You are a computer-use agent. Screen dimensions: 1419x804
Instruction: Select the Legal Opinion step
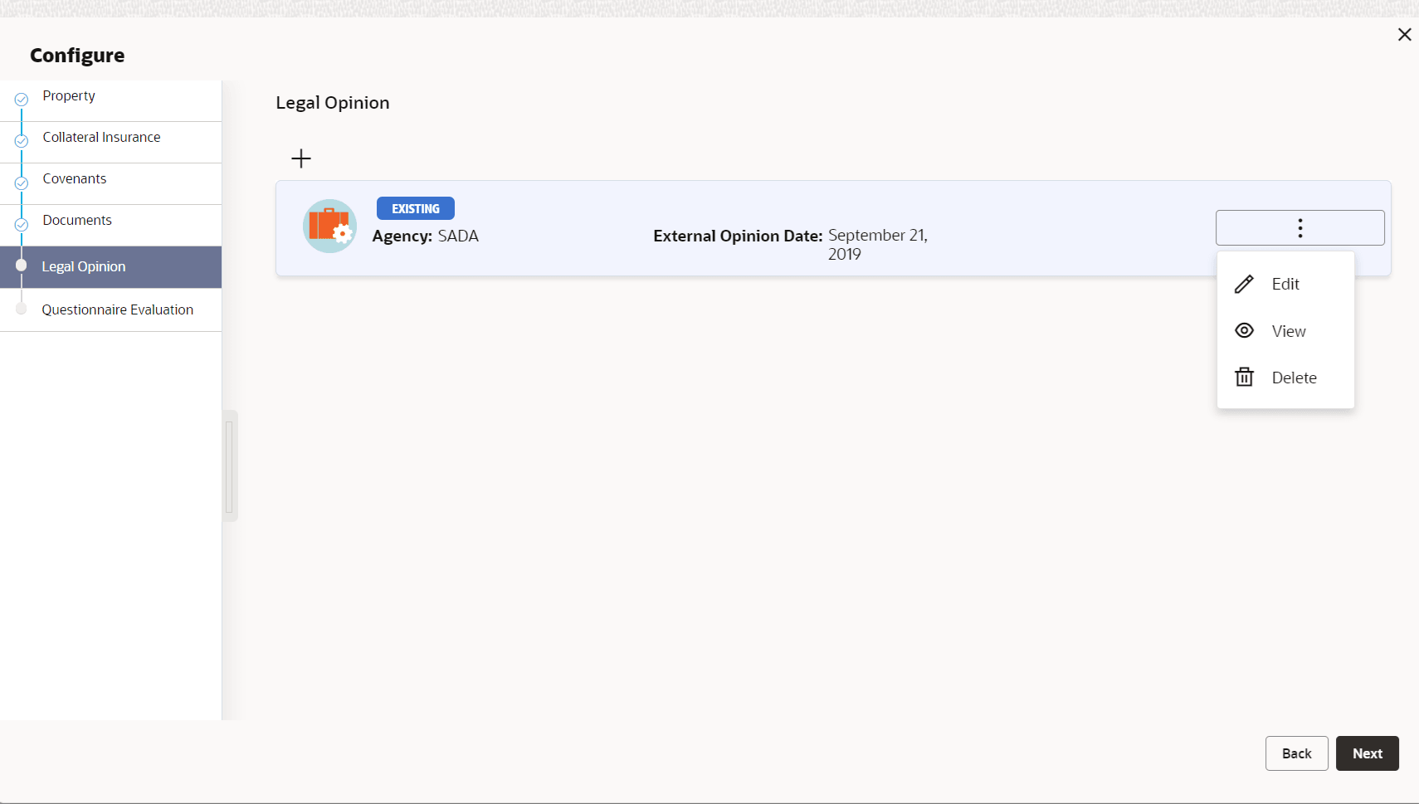[110, 267]
